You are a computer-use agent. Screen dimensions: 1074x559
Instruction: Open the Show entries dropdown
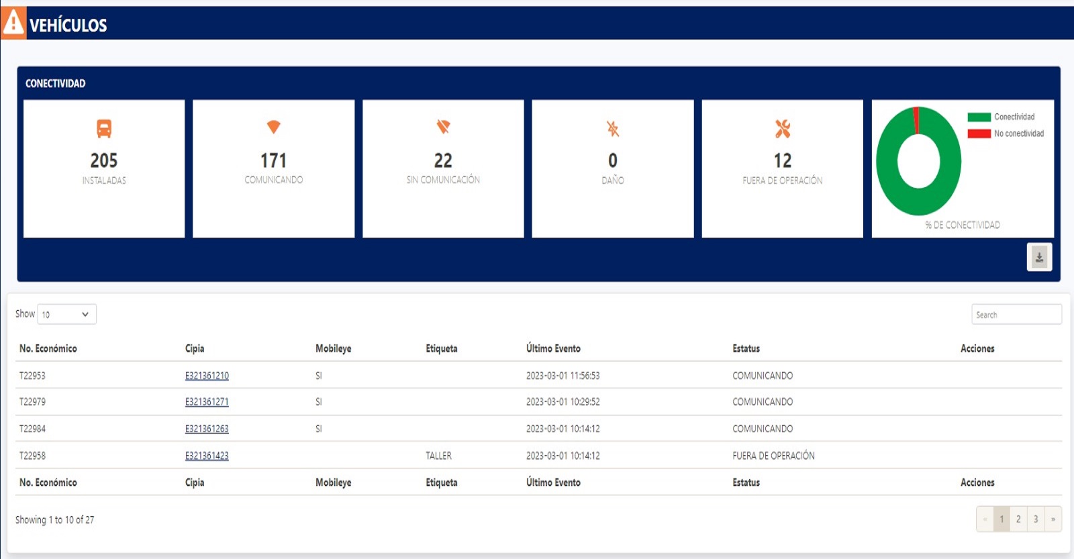[x=66, y=314]
